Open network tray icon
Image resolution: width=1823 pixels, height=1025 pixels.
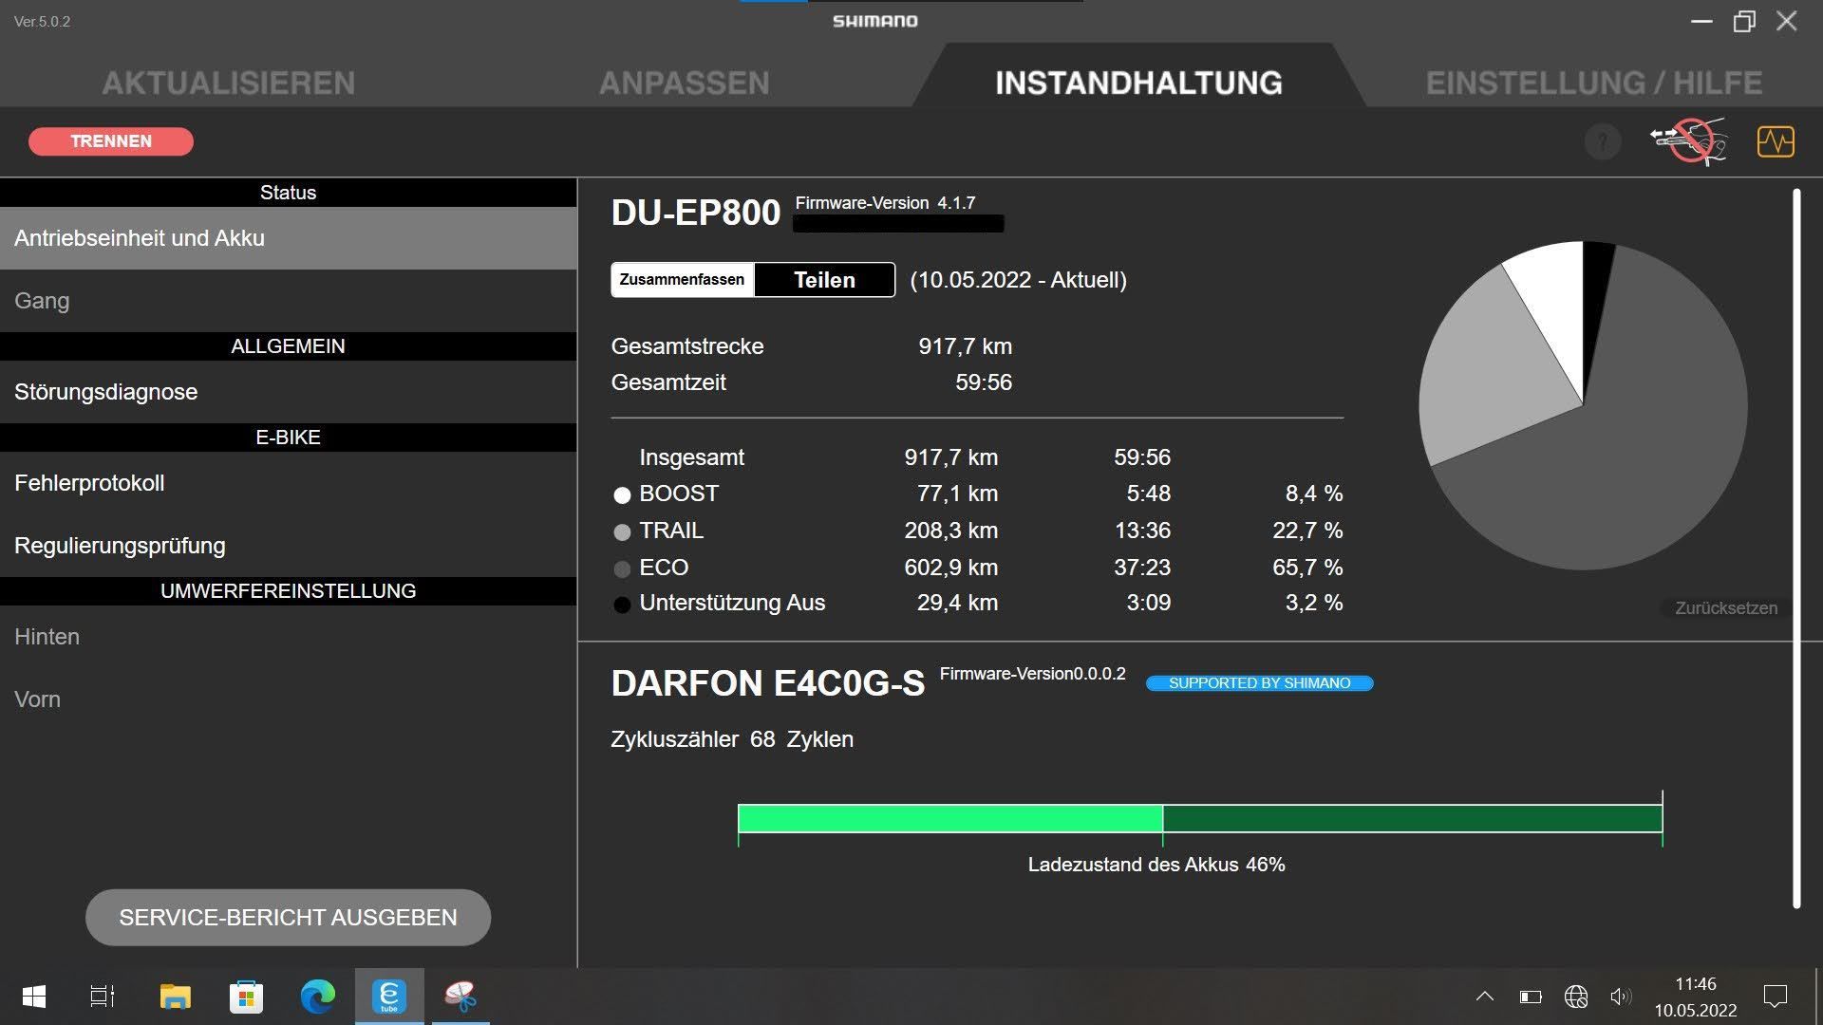tap(1576, 997)
